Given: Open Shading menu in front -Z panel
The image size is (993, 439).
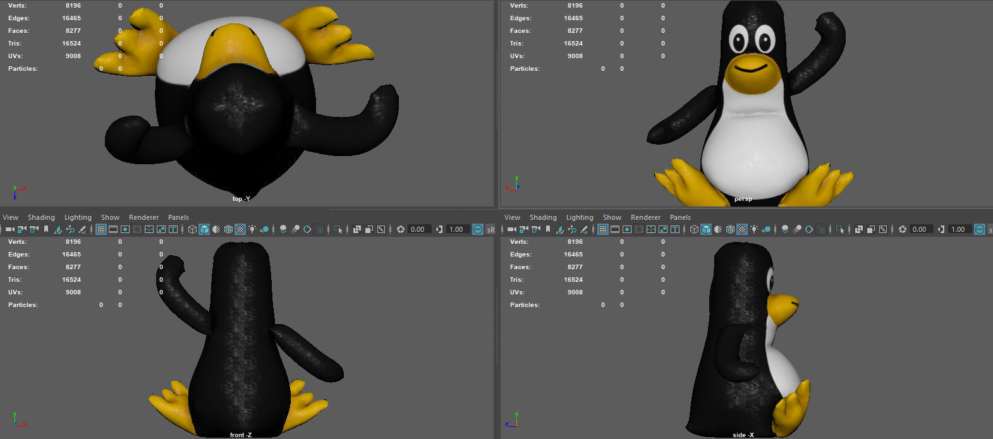Looking at the screenshot, I should [41, 217].
